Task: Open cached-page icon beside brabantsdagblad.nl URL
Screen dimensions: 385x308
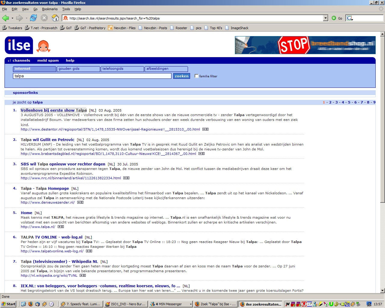Action: 201,154
